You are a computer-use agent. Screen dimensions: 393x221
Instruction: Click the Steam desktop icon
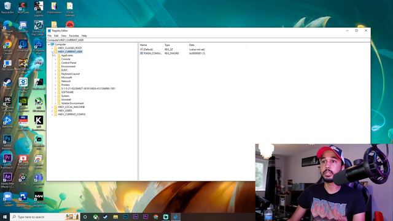click(7, 84)
